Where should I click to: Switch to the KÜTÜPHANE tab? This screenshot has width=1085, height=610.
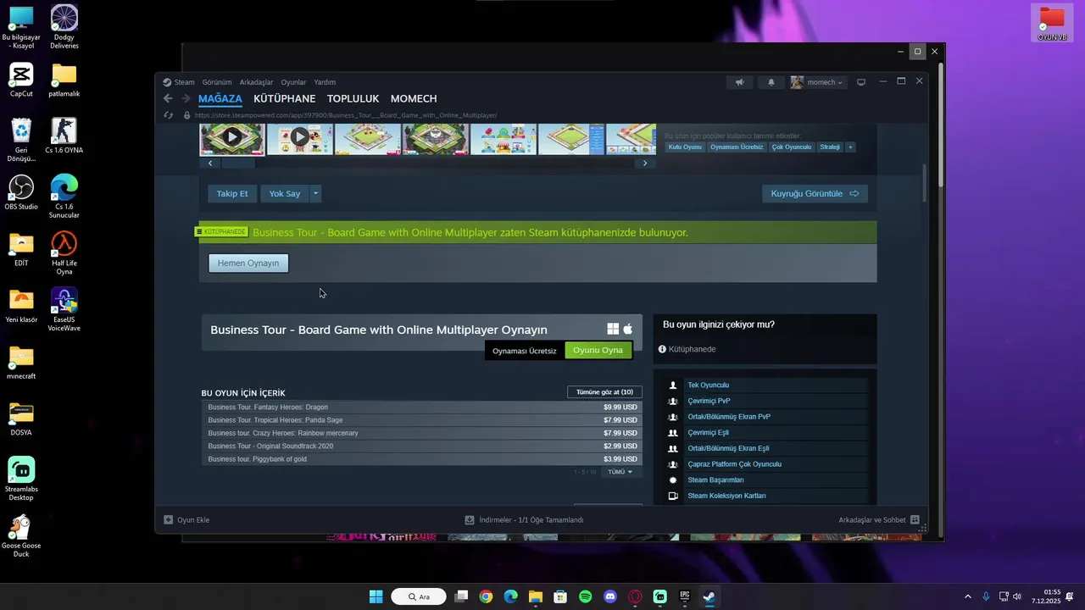(285, 98)
